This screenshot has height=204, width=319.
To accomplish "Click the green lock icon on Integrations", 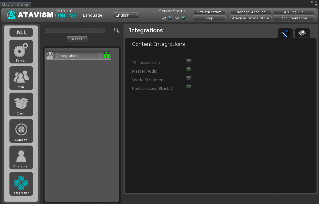I will [x=106, y=55].
